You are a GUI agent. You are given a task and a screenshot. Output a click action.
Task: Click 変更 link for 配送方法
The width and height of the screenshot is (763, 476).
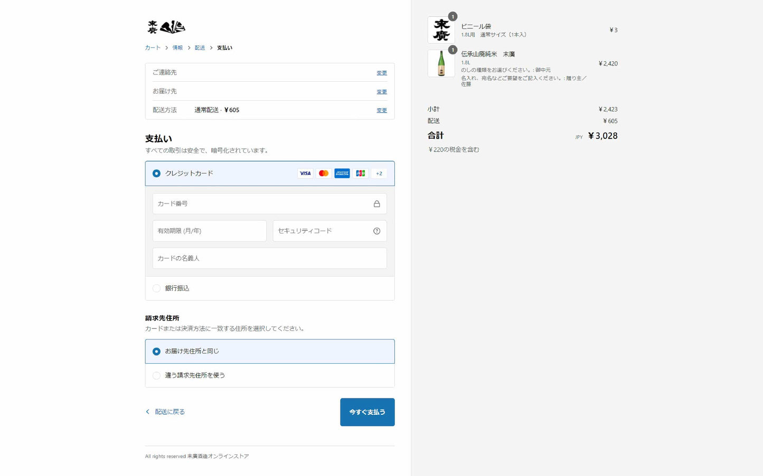[382, 110]
